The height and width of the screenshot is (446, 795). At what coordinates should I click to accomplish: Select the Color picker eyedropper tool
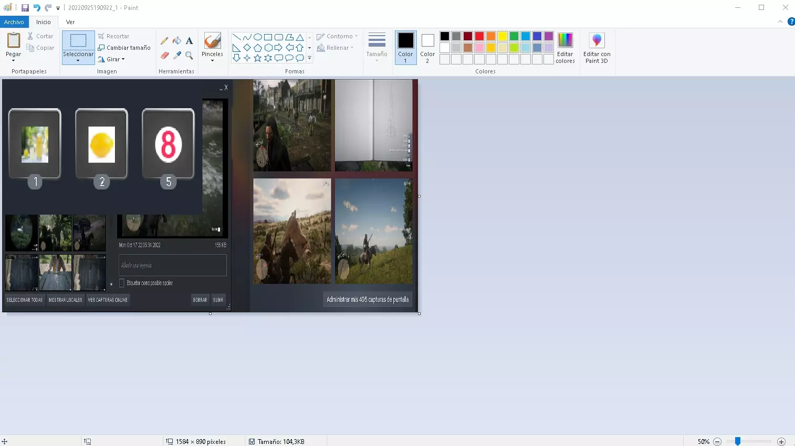pos(177,55)
